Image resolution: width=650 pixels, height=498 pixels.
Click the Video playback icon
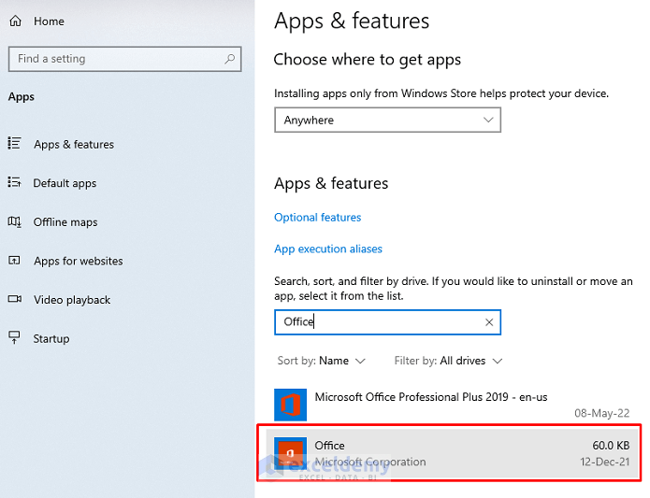14,300
